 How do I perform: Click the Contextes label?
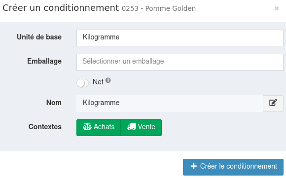[45, 127]
